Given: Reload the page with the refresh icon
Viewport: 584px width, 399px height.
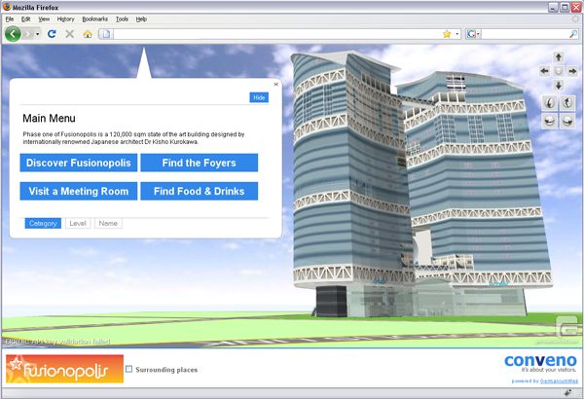Looking at the screenshot, I should click(x=52, y=34).
